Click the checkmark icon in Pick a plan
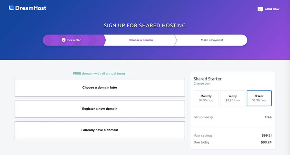Viewport: 290px width, 156px height. click(x=63, y=40)
